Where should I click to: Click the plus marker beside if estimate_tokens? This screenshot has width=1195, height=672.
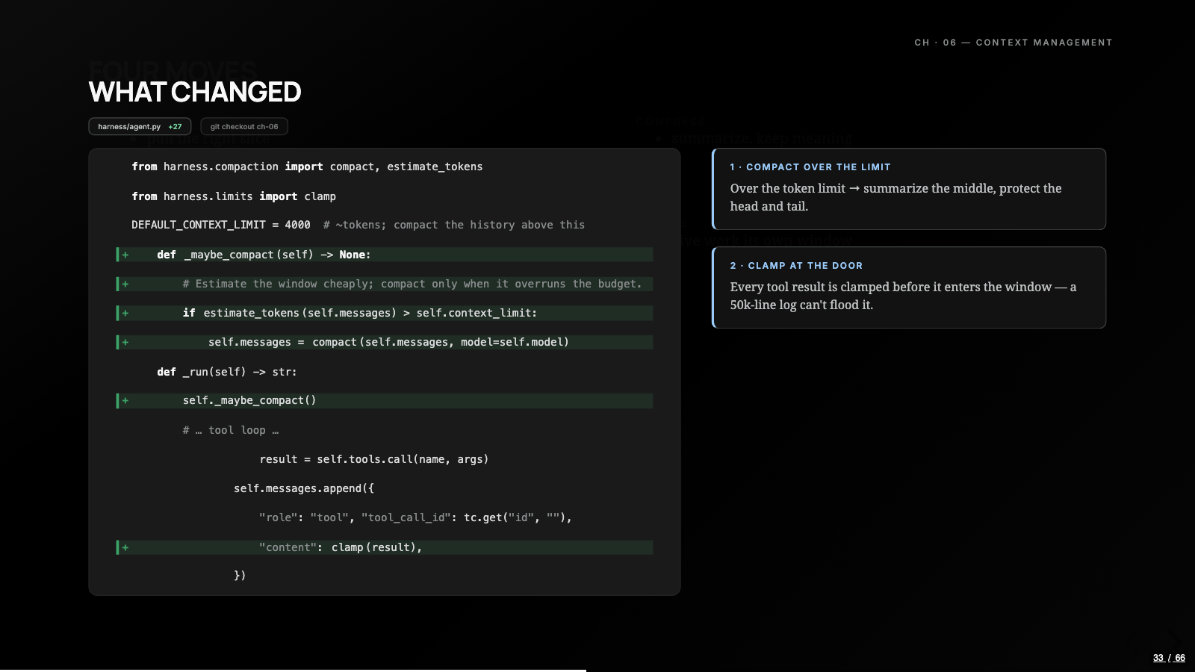125,313
